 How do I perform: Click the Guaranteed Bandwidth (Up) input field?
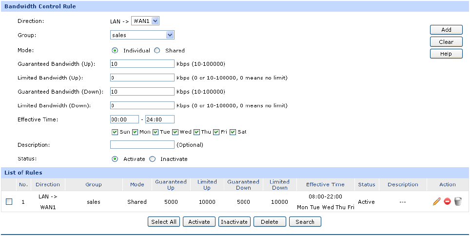(142, 64)
